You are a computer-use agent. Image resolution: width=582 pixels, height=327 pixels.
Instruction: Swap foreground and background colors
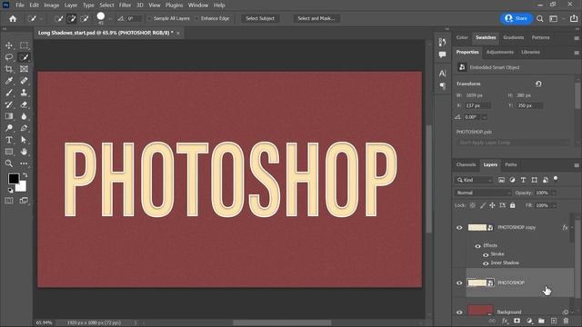(25, 174)
